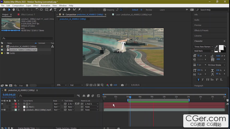The height and width of the screenshot is (129, 230).
Task: Open the color management channel icon
Action: pyautogui.click(x=107, y=85)
